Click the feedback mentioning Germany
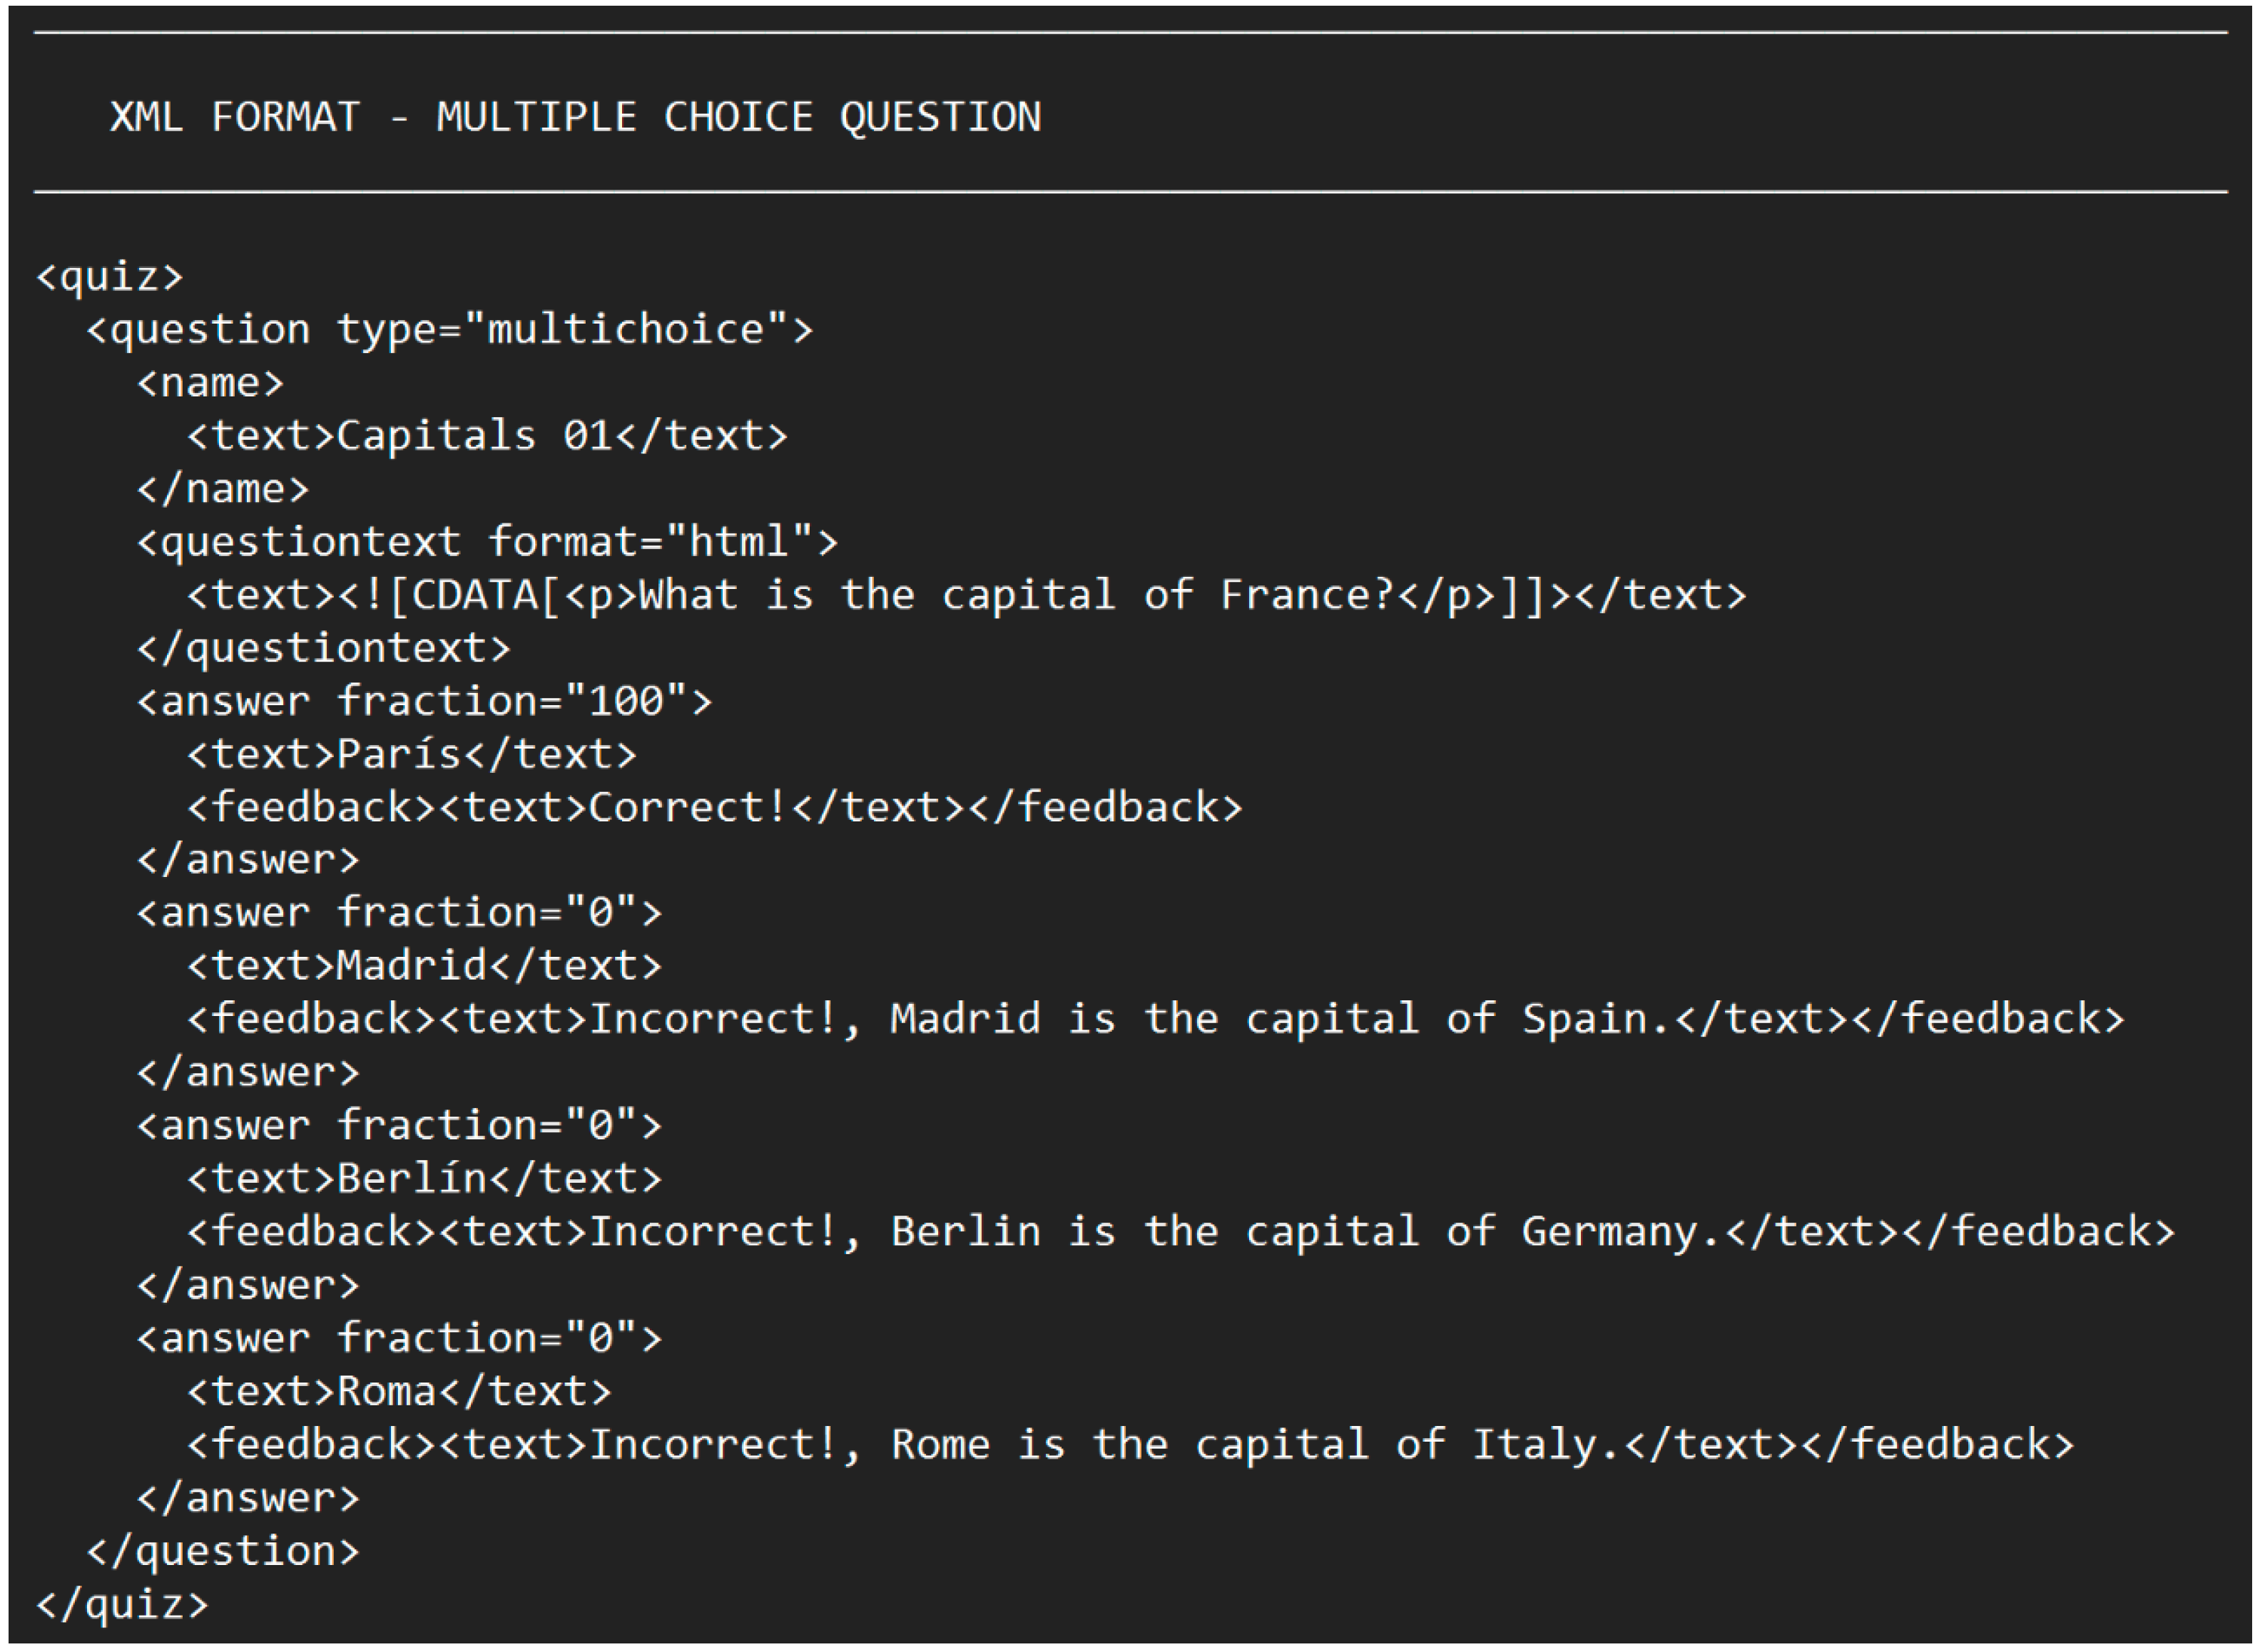Image resolution: width=2260 pixels, height=1652 pixels. [x=1181, y=1232]
